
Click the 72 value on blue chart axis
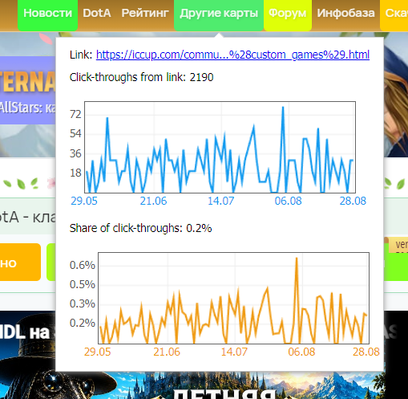tap(75, 115)
